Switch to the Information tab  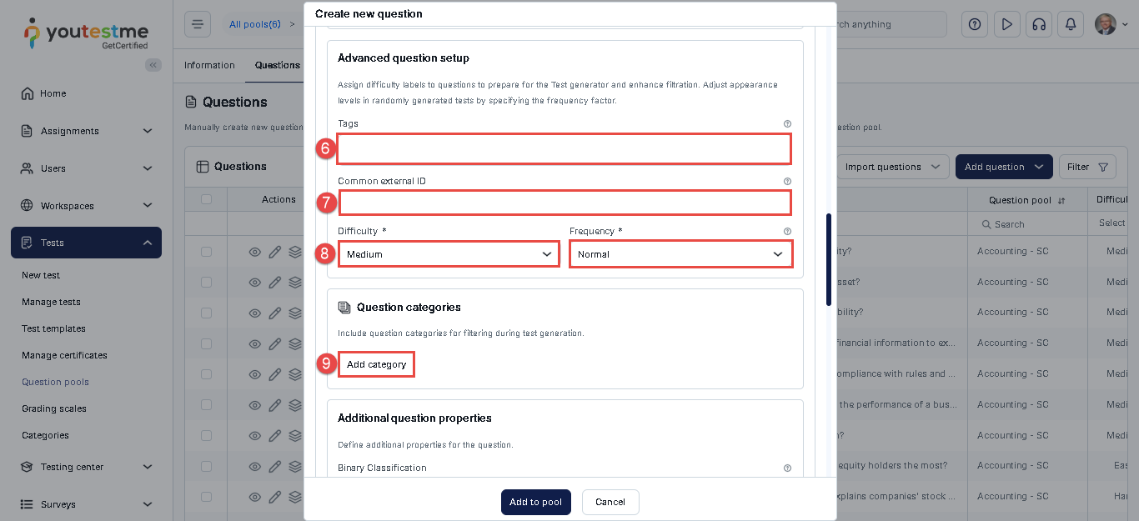pos(209,65)
